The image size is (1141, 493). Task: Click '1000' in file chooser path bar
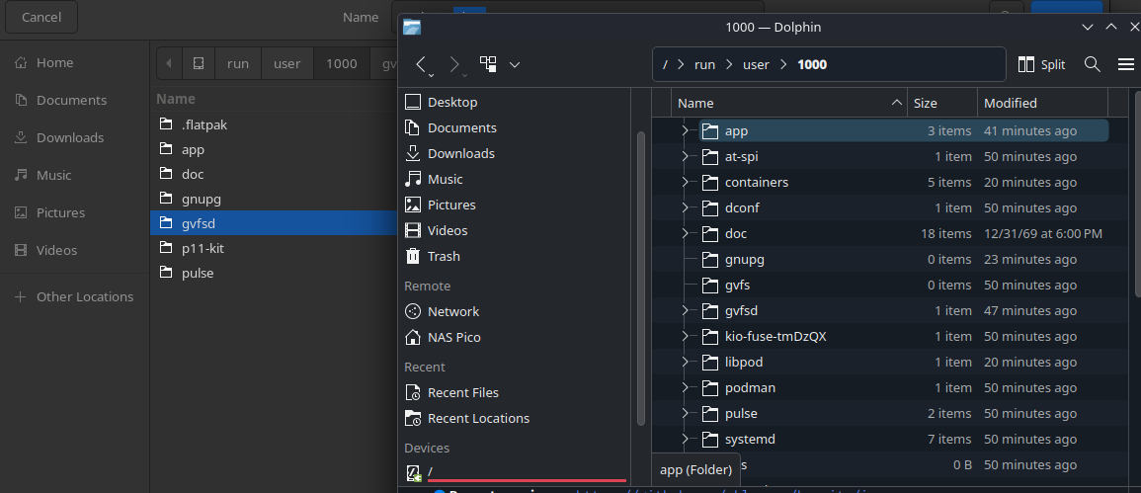click(341, 63)
